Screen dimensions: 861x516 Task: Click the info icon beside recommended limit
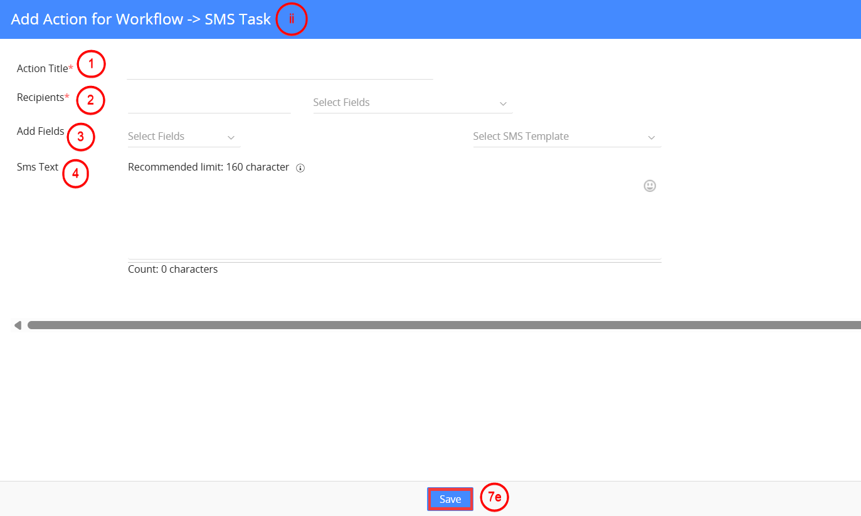300,168
